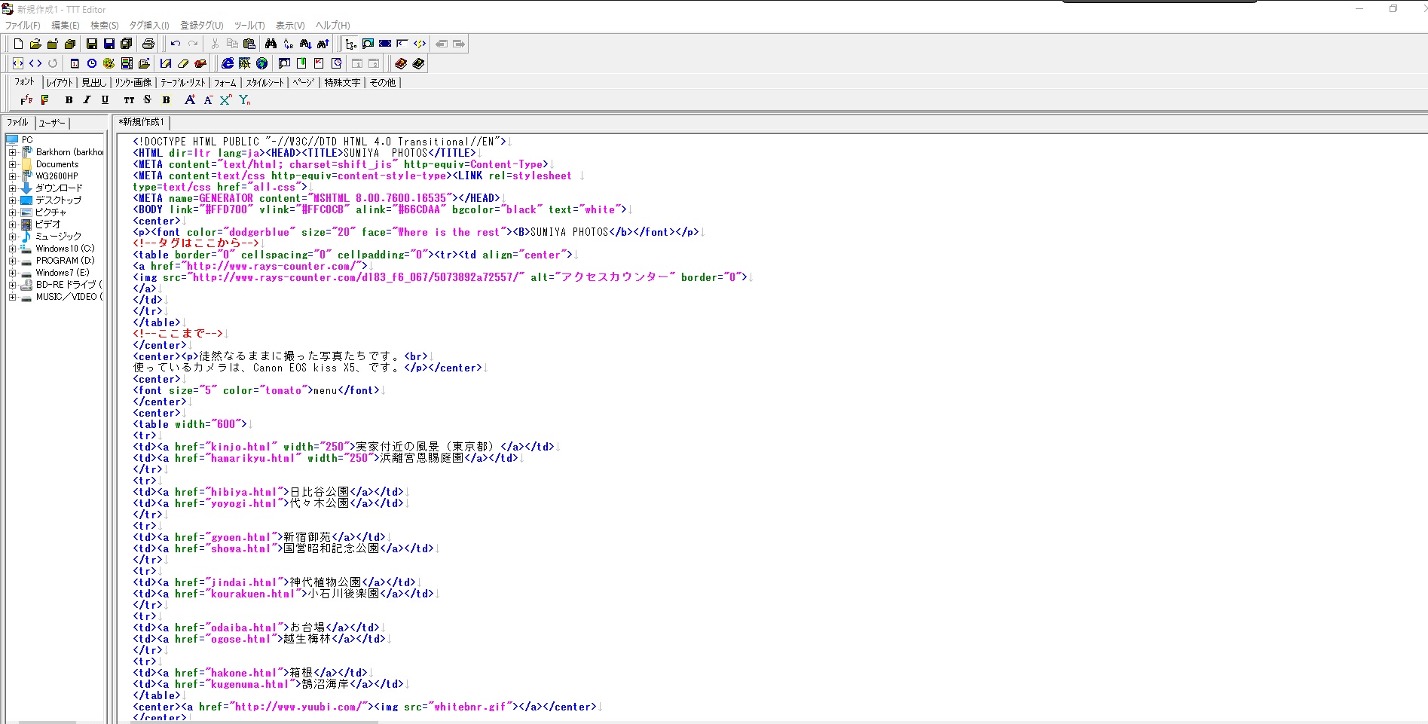Insert font face tag icon
Screen dimensions: 1428x724
tap(26, 99)
